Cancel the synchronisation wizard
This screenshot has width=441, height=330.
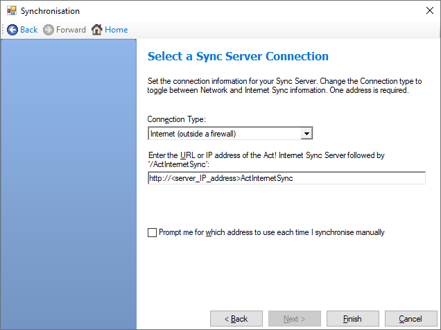411,319
